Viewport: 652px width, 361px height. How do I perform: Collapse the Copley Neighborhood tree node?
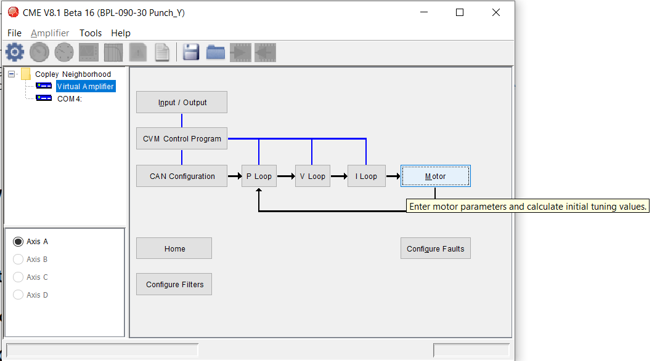[12, 74]
